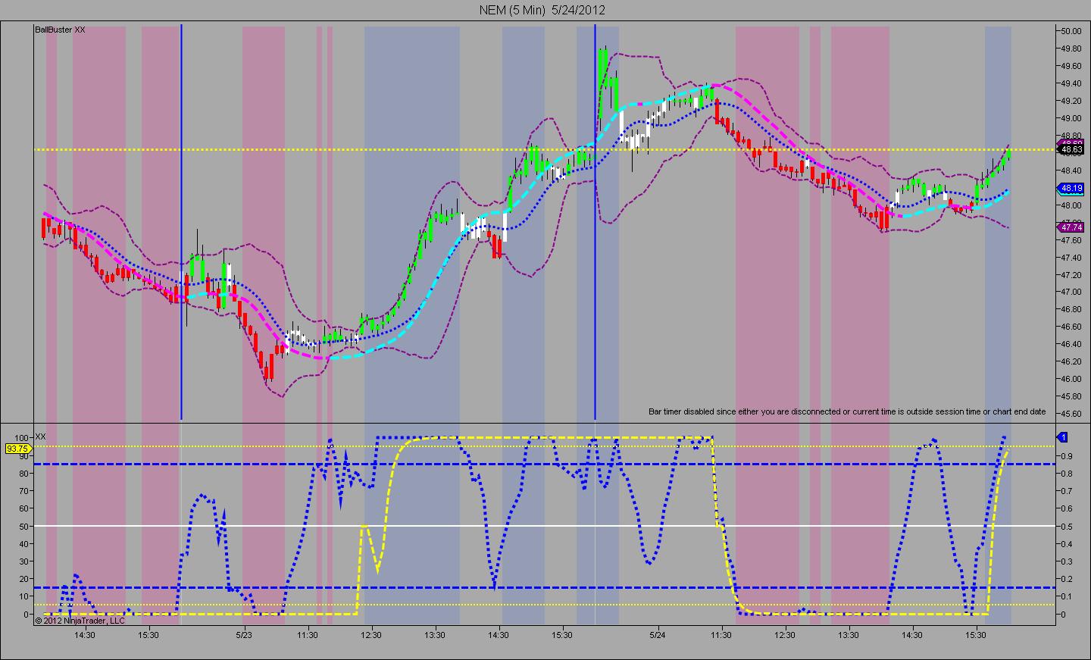This screenshot has height=660, width=1091.
Task: Click the 49.00 price axis label
Action: (x=1071, y=118)
